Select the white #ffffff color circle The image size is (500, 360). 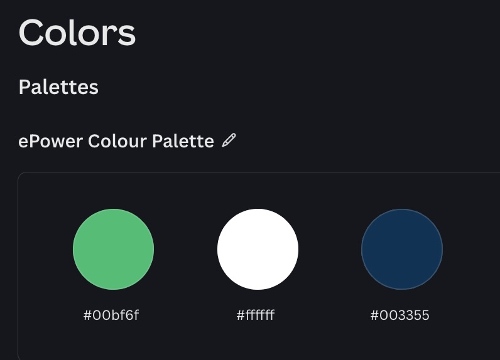[x=258, y=249]
